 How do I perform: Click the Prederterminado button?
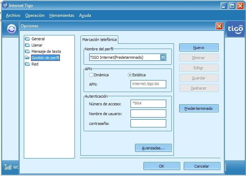[199, 108]
